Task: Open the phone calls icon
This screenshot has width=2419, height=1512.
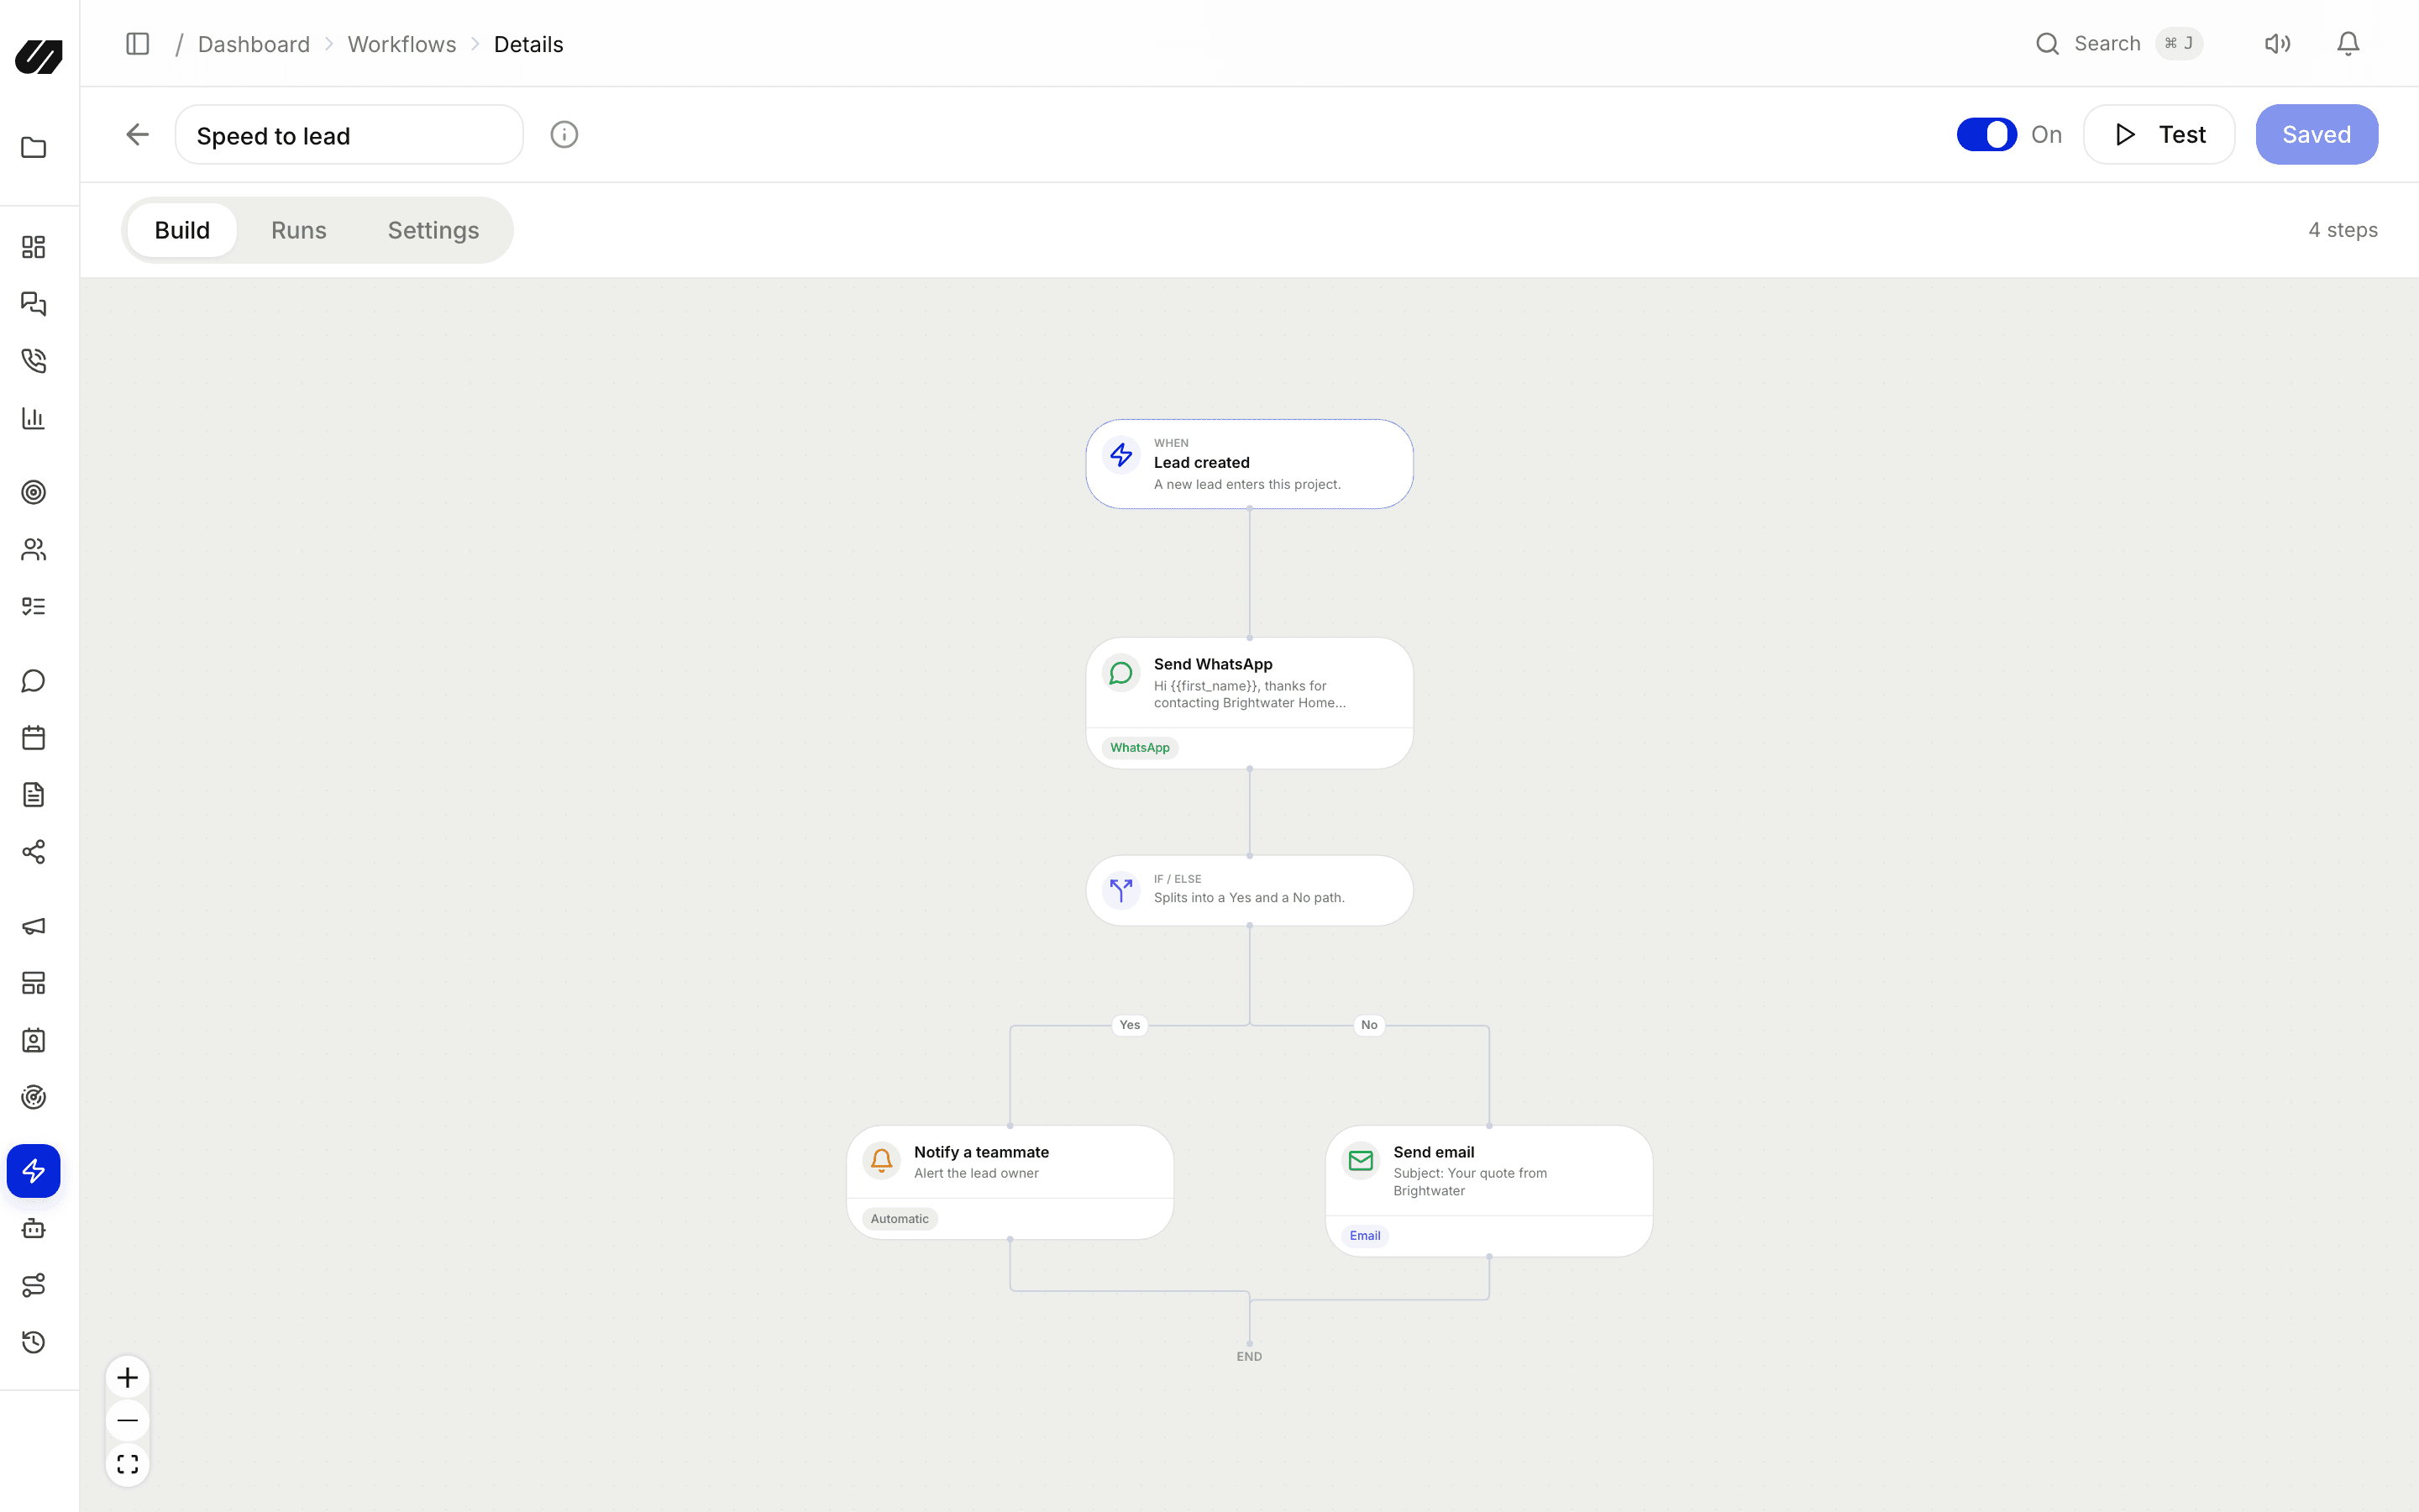Action: coord(34,361)
